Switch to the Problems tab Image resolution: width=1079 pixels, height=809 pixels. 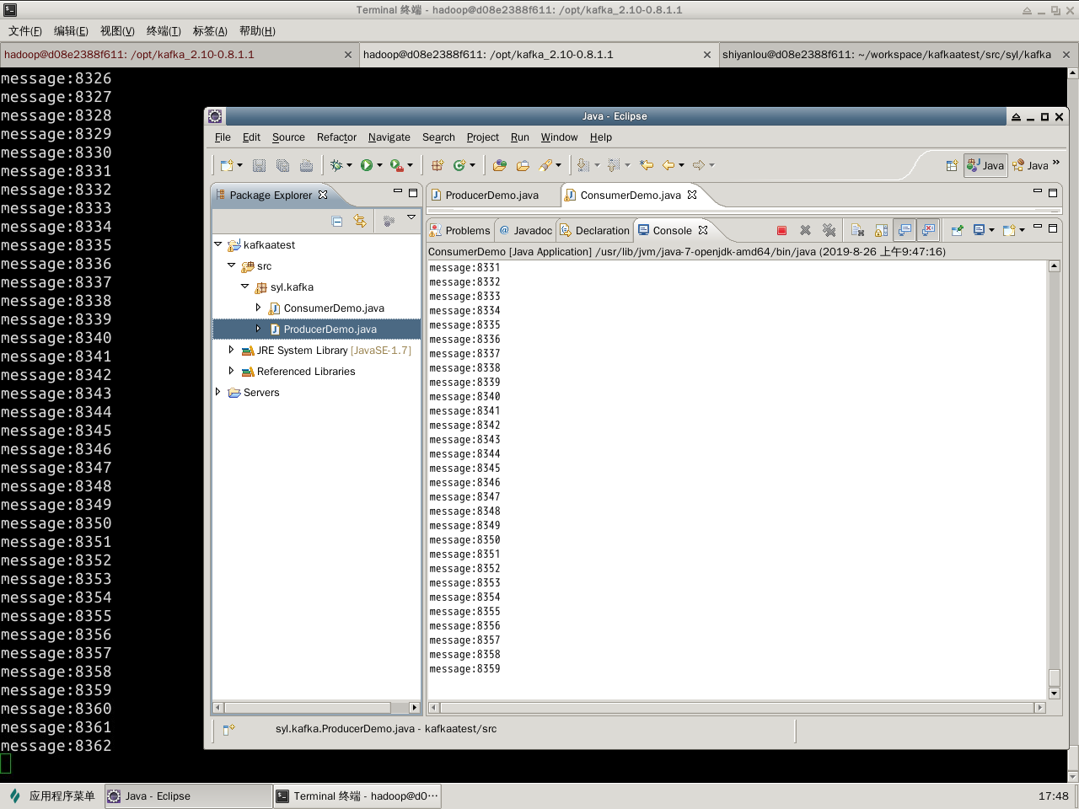(x=459, y=230)
